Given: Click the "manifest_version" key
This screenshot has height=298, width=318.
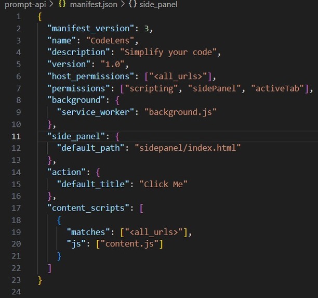Looking at the screenshot, I should 90,29.
